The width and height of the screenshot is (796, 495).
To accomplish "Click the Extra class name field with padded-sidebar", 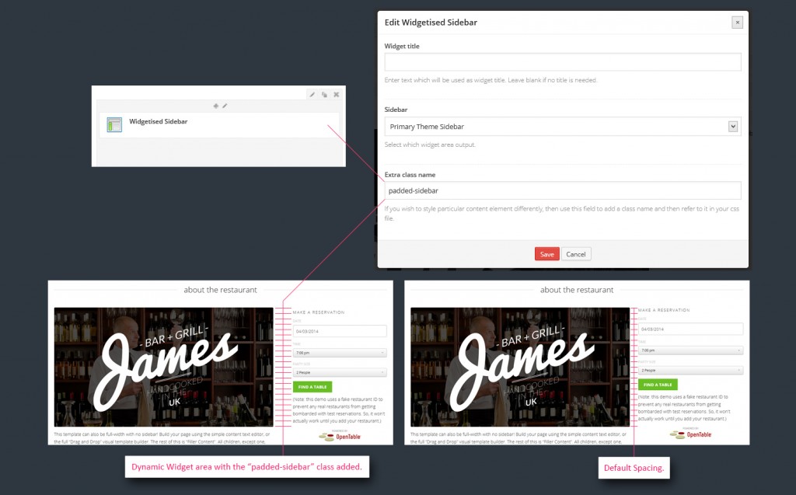I will tap(563, 190).
